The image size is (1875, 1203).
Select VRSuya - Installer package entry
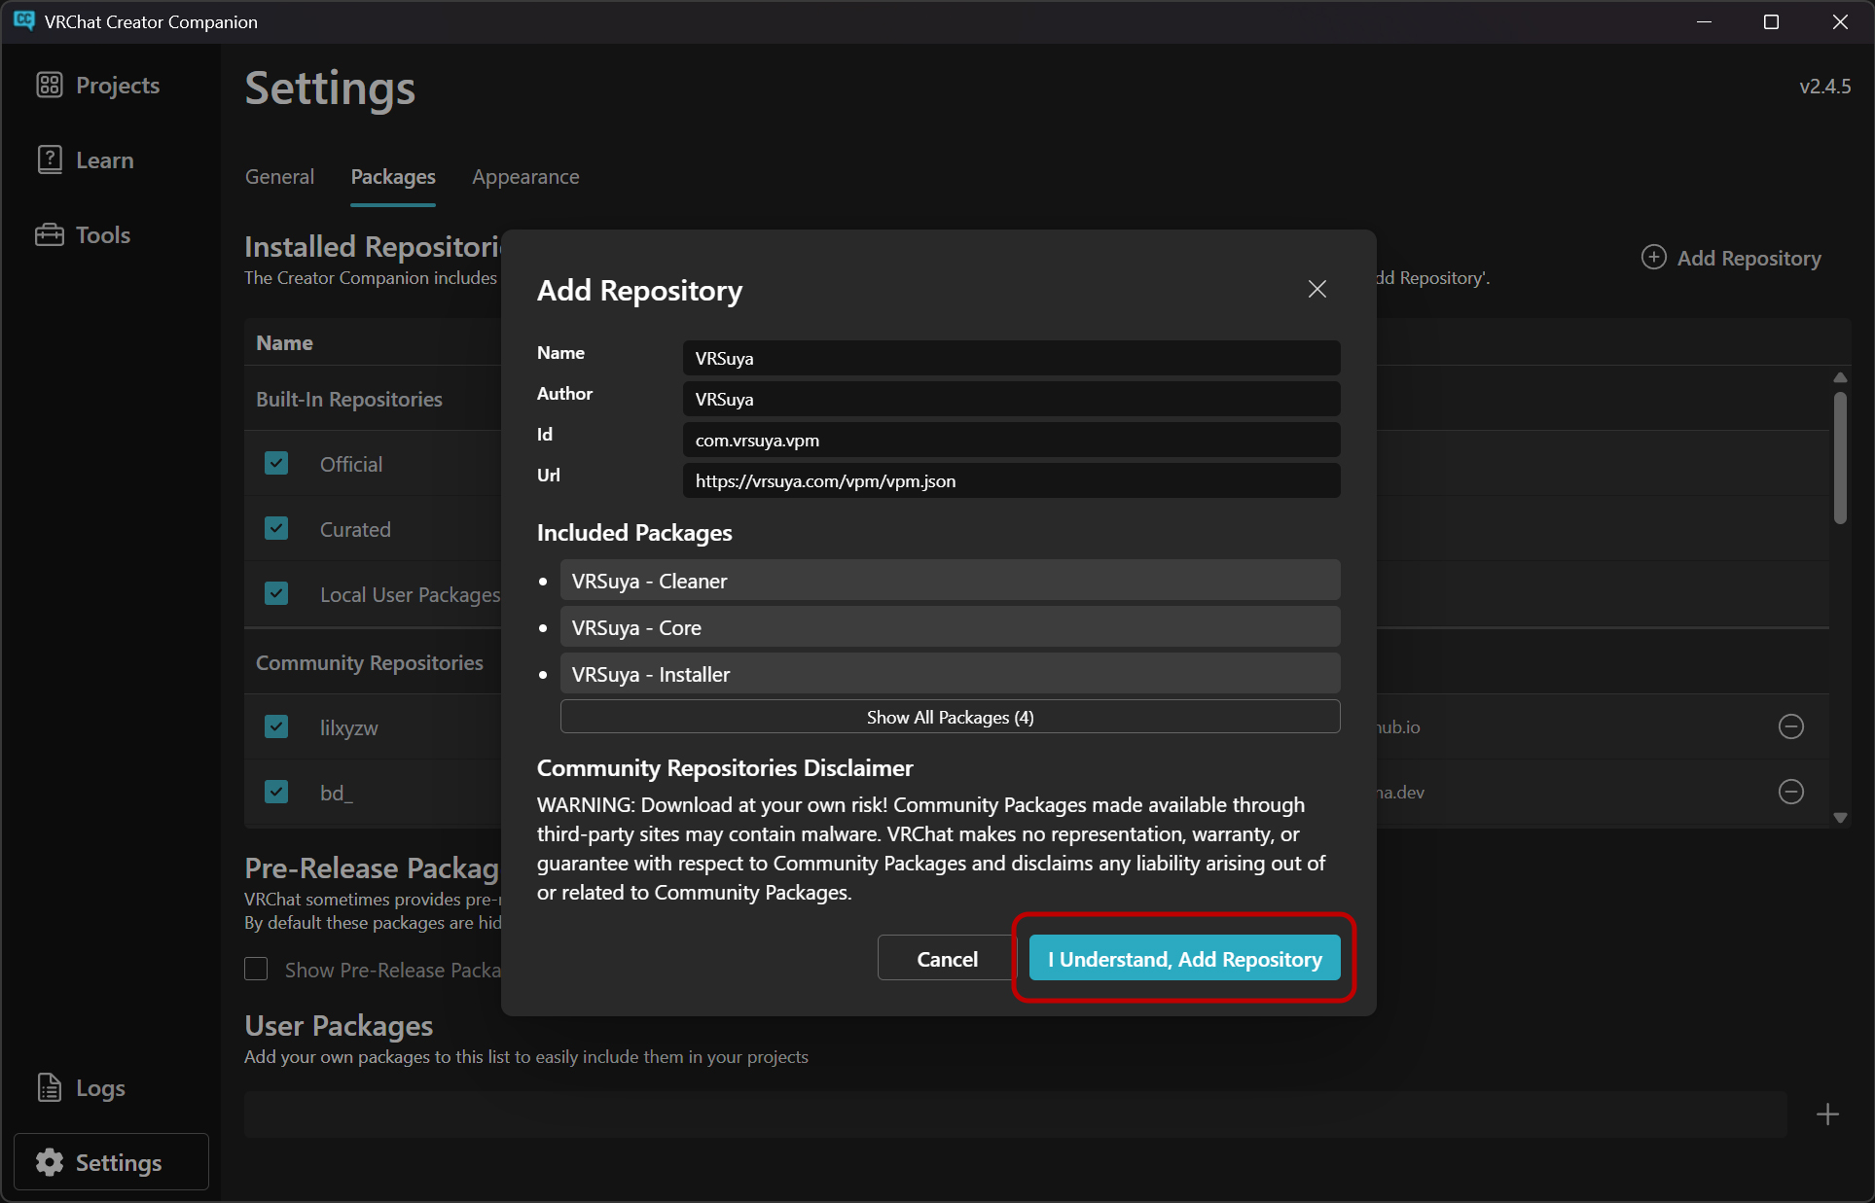950,674
